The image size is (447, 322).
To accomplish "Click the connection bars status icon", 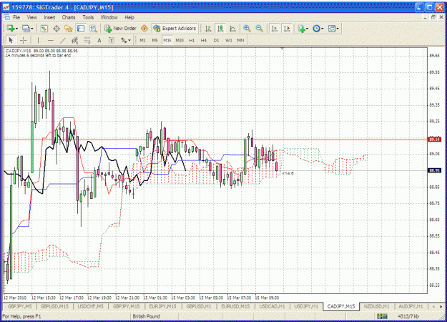I will [x=382, y=316].
